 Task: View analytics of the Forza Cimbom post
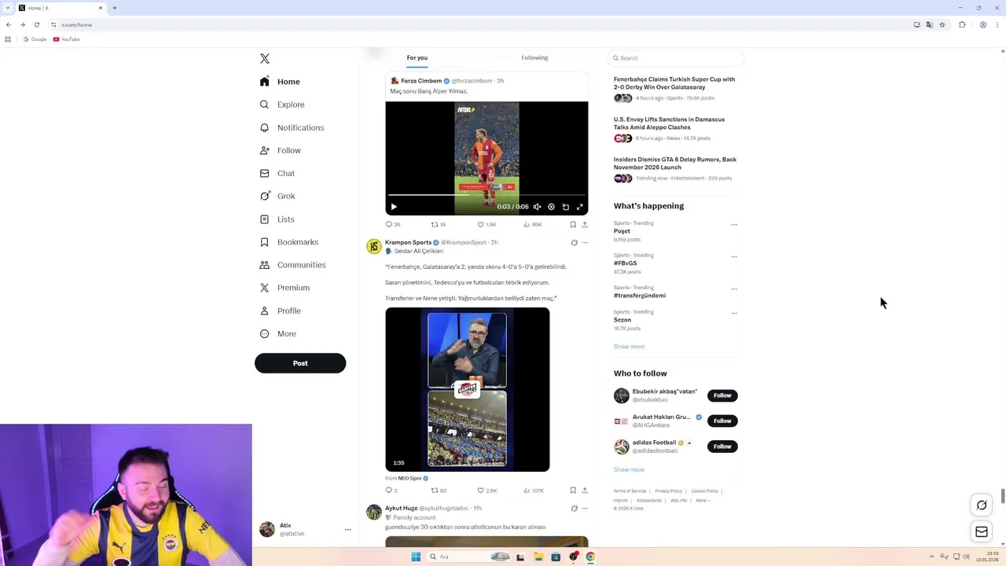click(x=532, y=224)
